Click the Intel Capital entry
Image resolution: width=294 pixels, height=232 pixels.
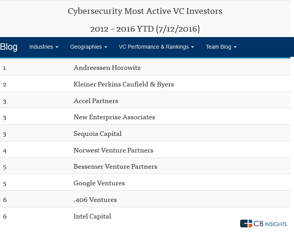click(x=92, y=216)
